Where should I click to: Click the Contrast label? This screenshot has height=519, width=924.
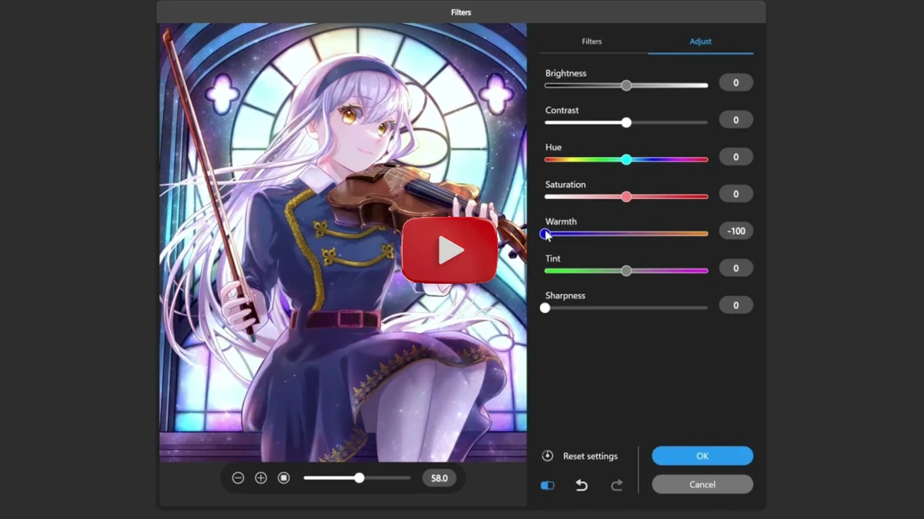562,111
